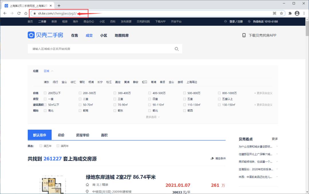This screenshot has width=309, height=194.
Task: Open the browser home page
Action: tap(26, 13)
